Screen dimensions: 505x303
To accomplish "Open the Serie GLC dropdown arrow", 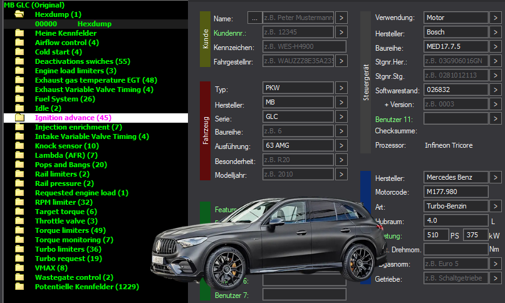I will [x=341, y=117].
